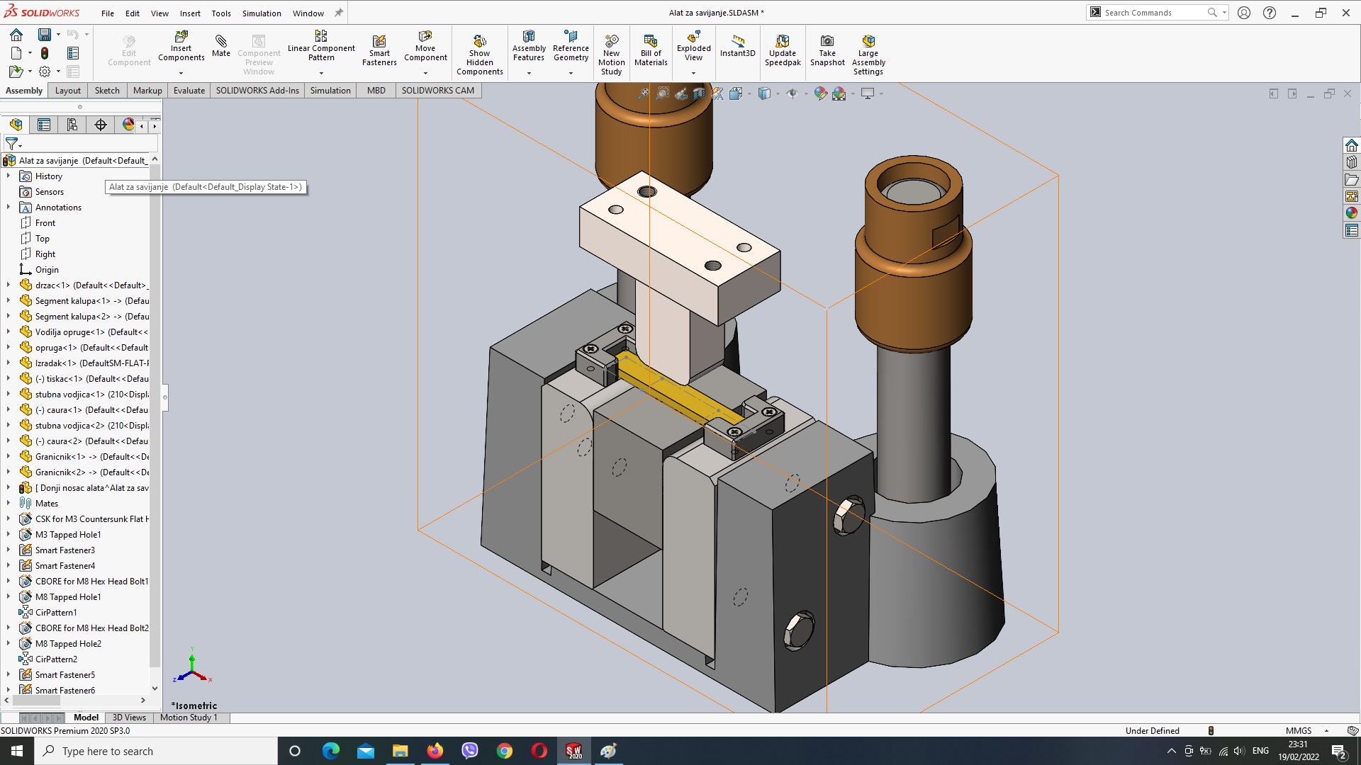
Task: Open the 3D Views tab
Action: tap(129, 718)
